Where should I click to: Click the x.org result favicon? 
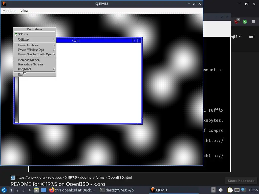tap(13, 178)
